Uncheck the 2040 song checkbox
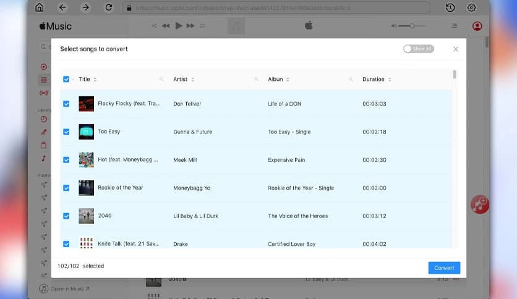This screenshot has height=299, width=517. pos(66,216)
